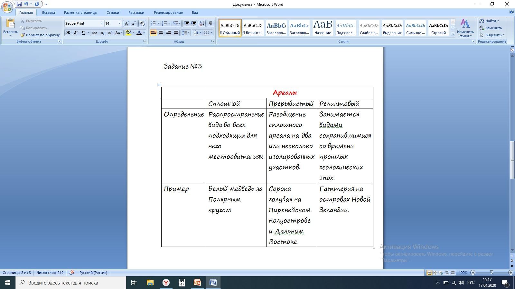This screenshot has width=515, height=289.
Task: Save the document via quick access icon
Action: tap(19, 4)
